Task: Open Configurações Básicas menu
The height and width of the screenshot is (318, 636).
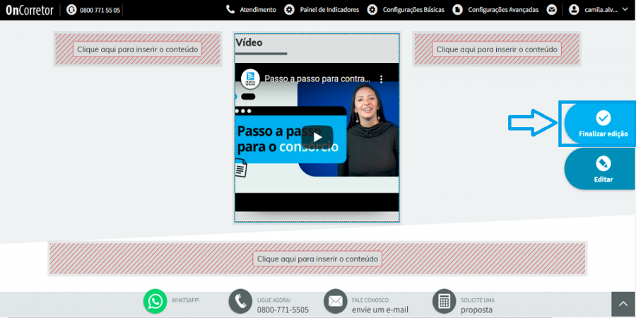Action: point(413,10)
